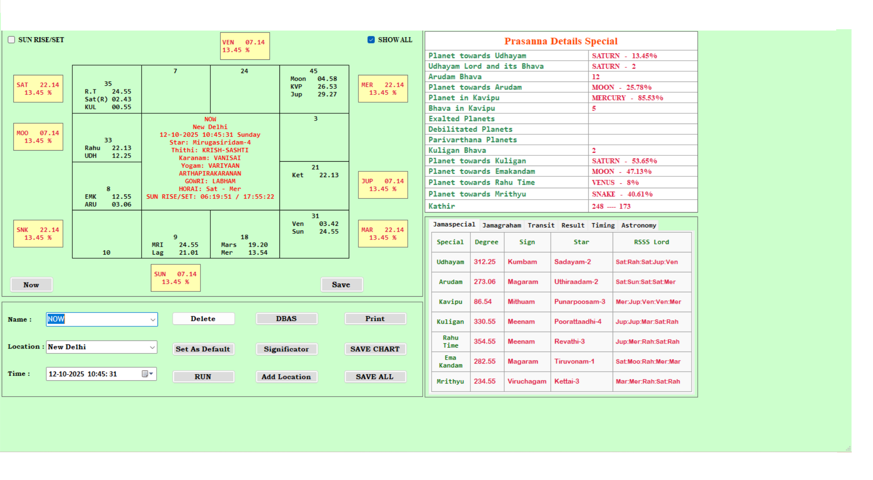This screenshot has width=873, height=480.
Task: Open the Location dropdown for New Delhi
Action: point(152,348)
